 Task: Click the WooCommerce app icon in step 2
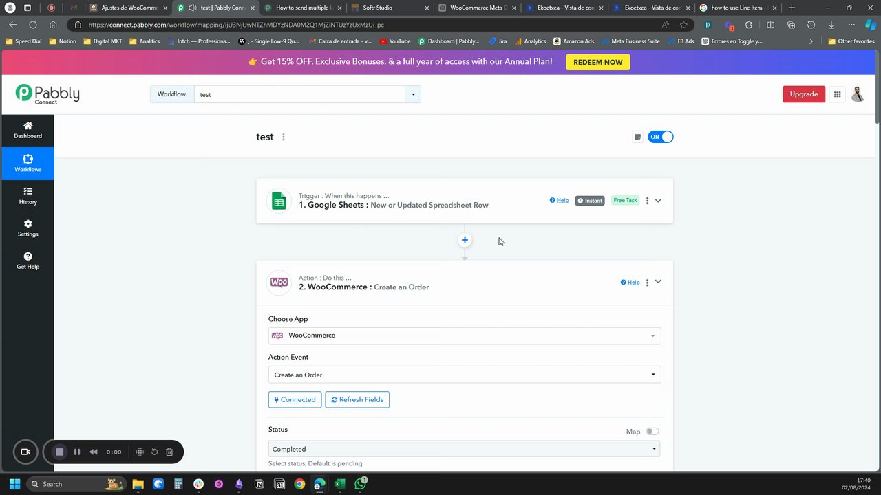[x=279, y=283]
